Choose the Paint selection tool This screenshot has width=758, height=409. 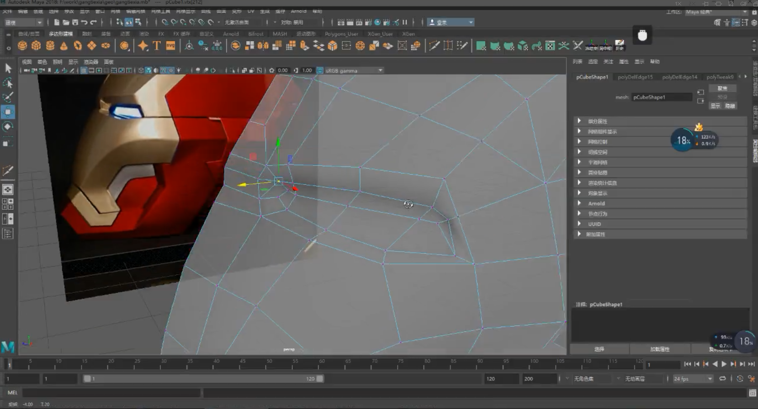point(8,97)
